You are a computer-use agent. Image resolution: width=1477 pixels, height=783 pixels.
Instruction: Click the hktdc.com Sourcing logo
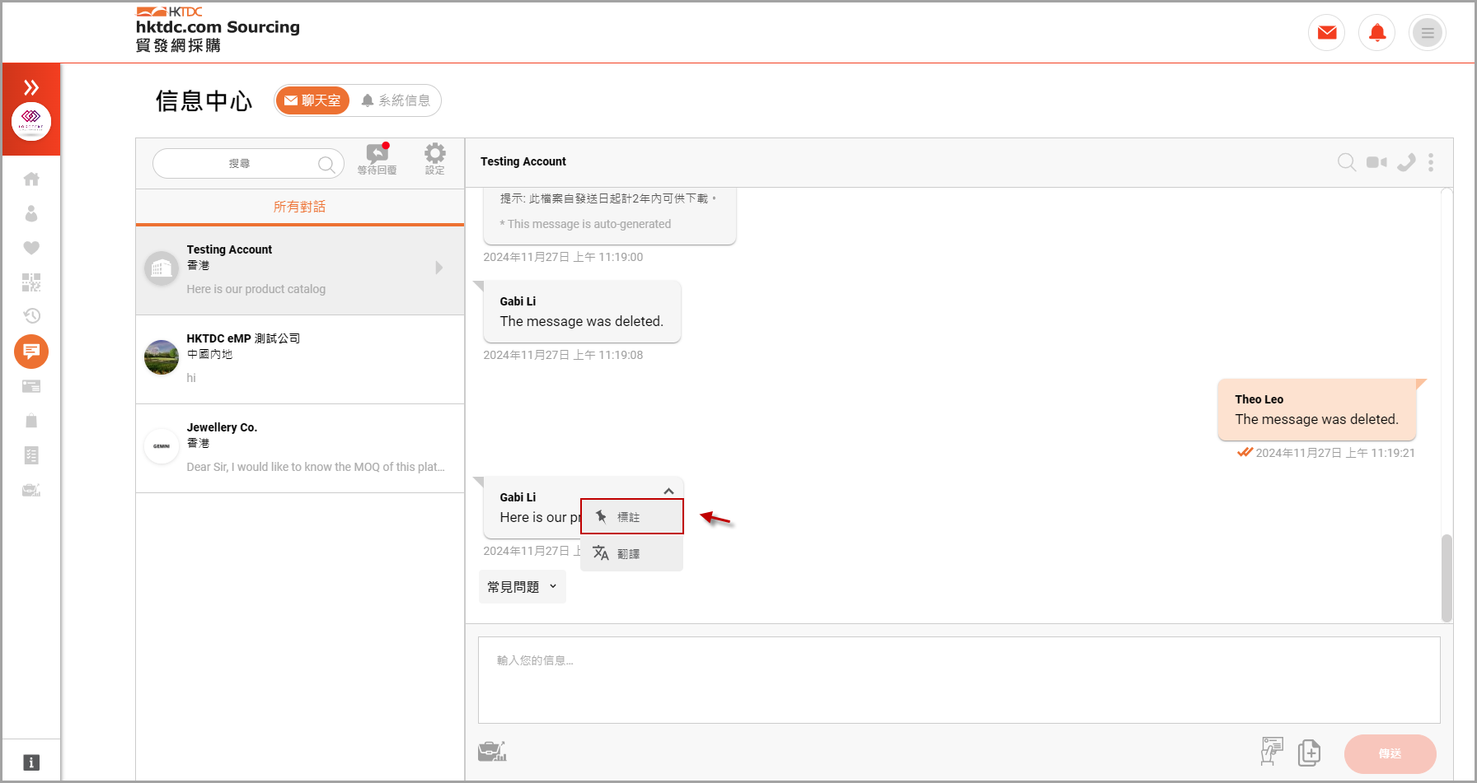[218, 30]
